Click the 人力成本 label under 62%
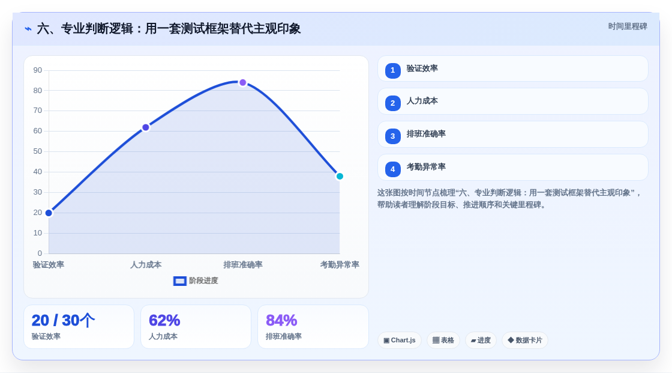This screenshot has width=672, height=373. click(x=163, y=336)
